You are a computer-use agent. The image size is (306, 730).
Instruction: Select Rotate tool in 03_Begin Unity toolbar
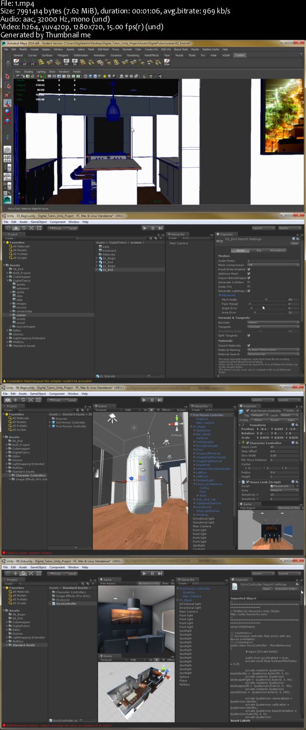pyautogui.click(x=25, y=228)
